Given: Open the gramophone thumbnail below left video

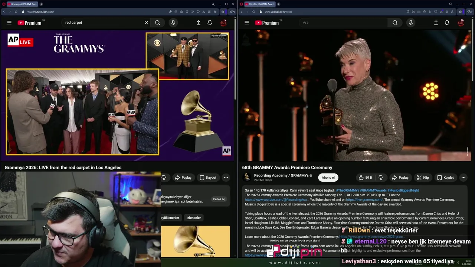Looking at the screenshot, I should (x=196, y=241).
